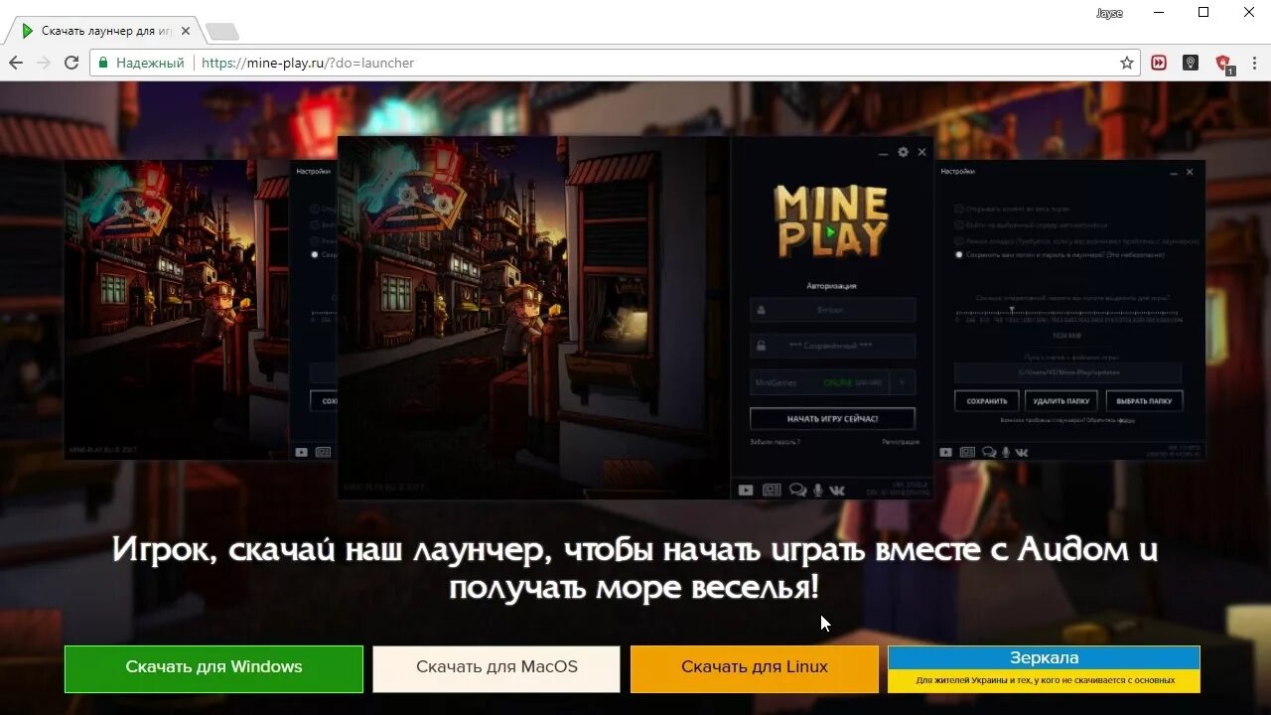
Task: Click the Email field in the launcher login
Action: (x=832, y=310)
